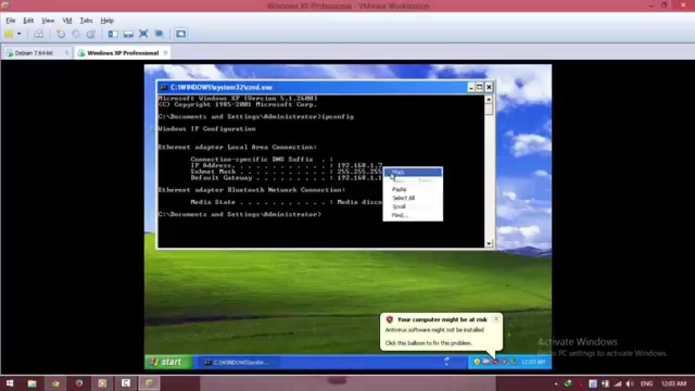This screenshot has width=695, height=391.
Task: Click the cmd.exe title bar icon
Action: [x=164, y=87]
